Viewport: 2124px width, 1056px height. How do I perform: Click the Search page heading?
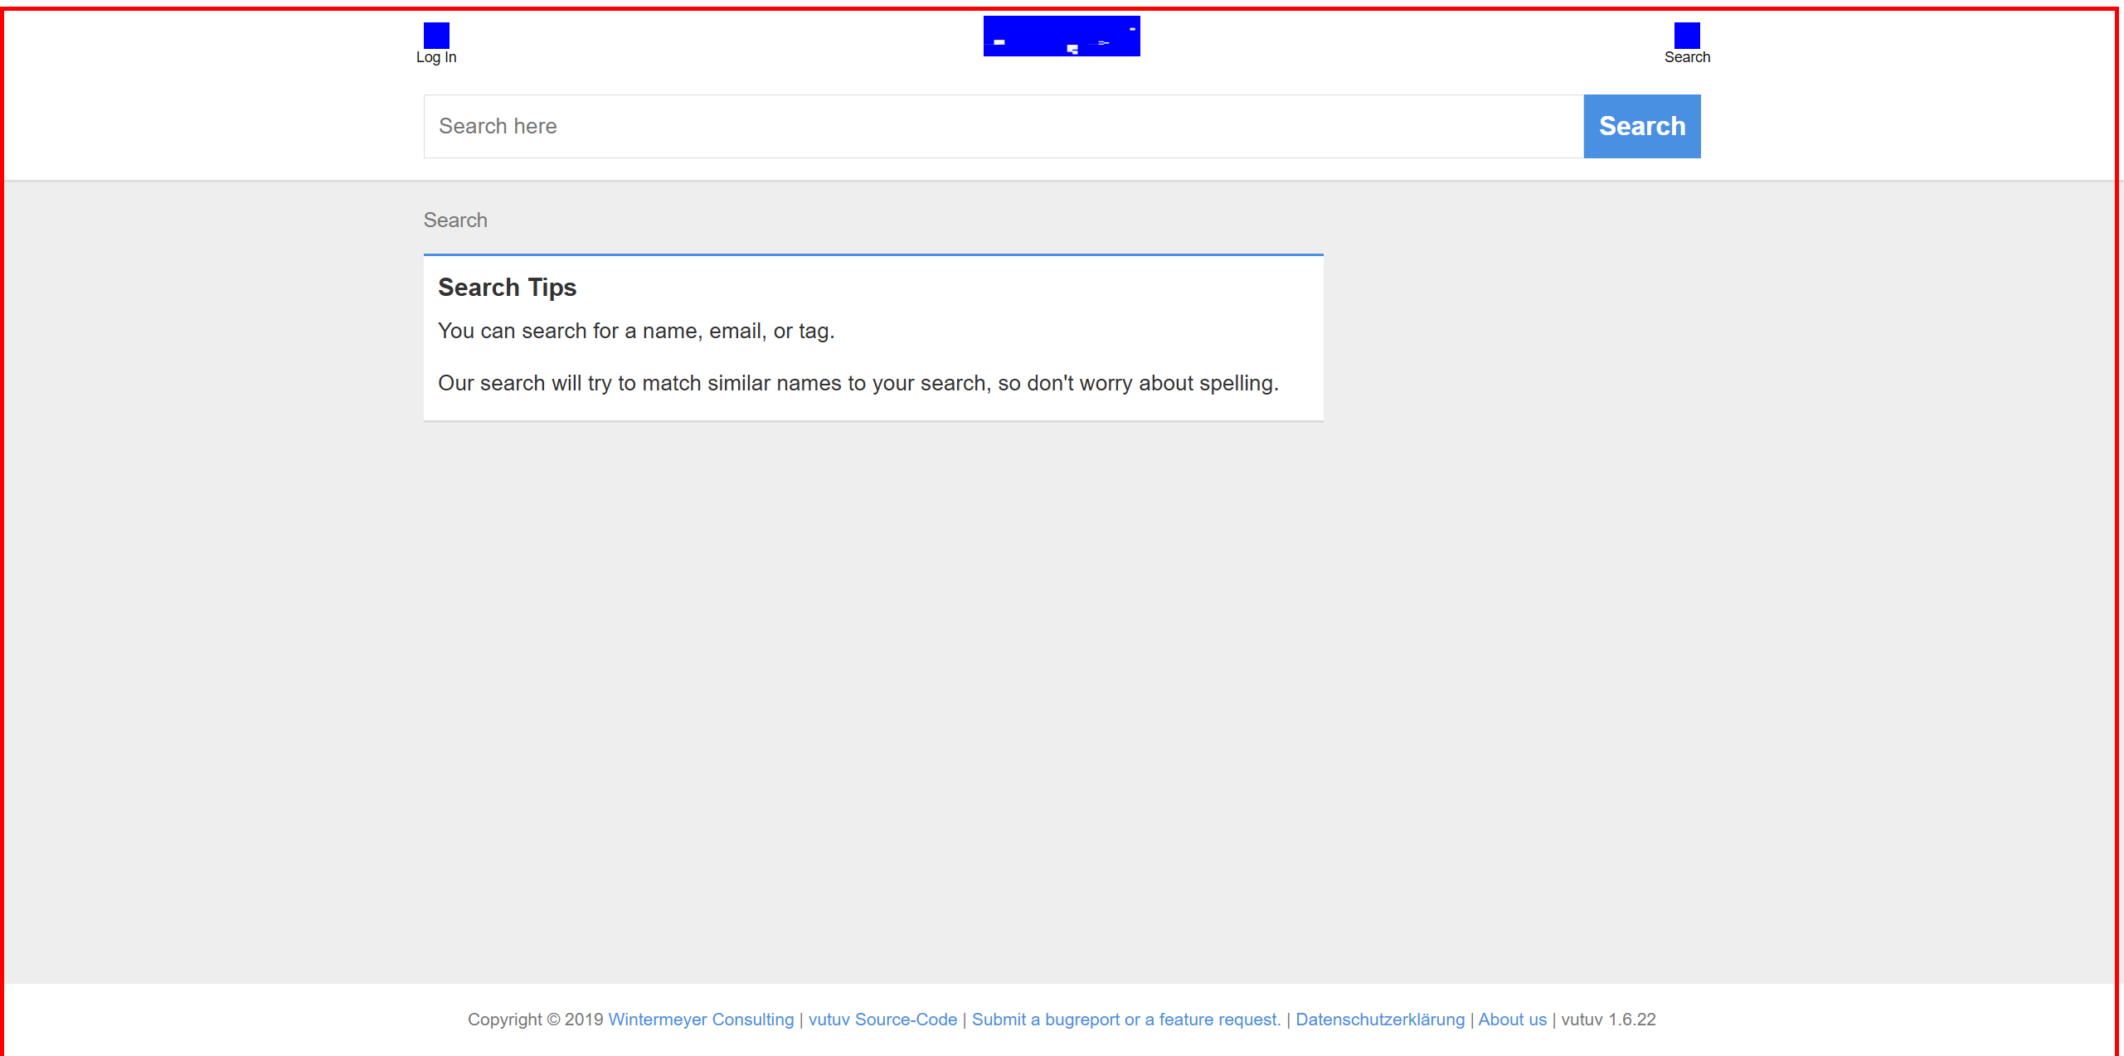tap(455, 220)
